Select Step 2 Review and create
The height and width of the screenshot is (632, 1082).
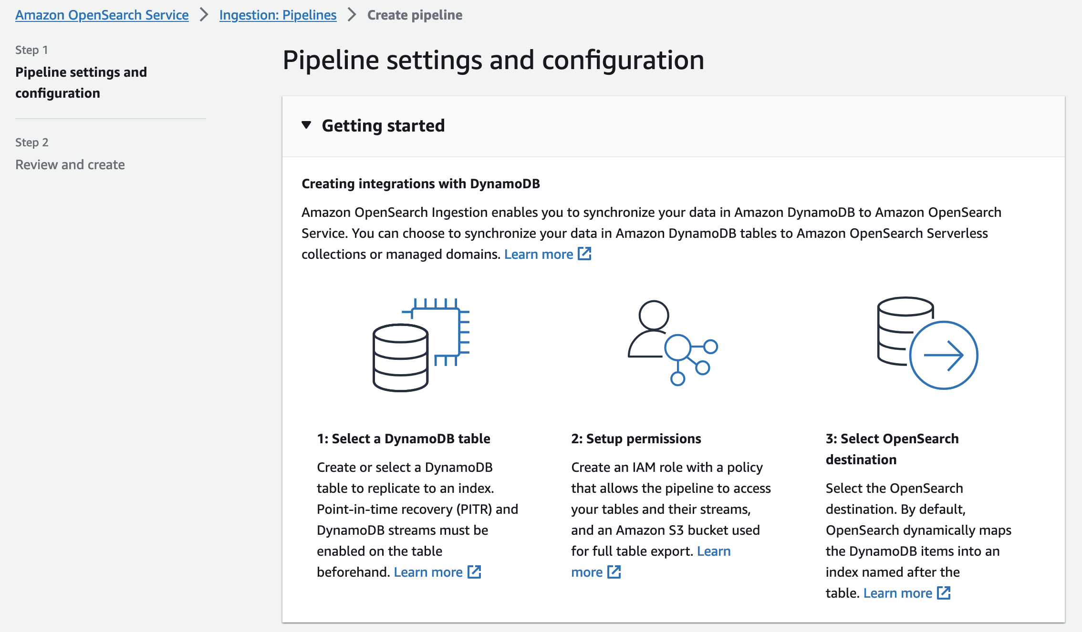(x=70, y=164)
